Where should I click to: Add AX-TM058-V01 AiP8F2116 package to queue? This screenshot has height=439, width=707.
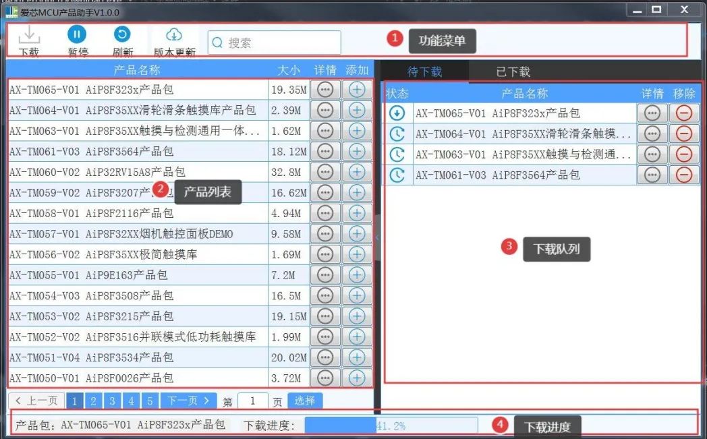click(x=357, y=213)
